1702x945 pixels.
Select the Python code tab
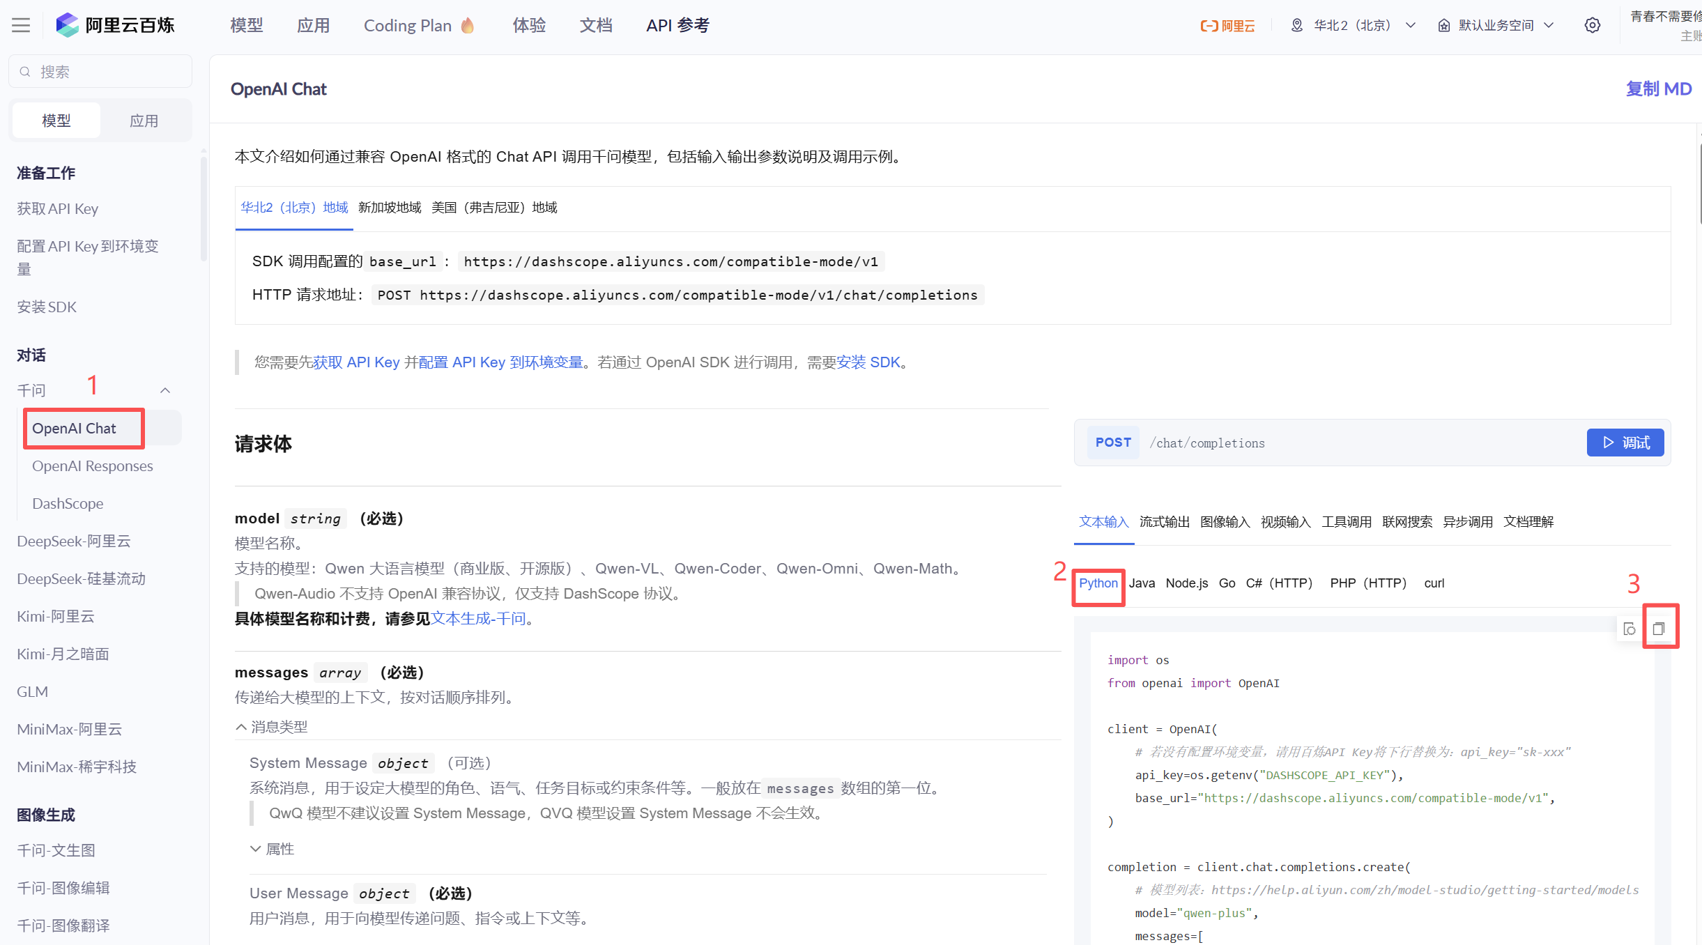coord(1098,583)
